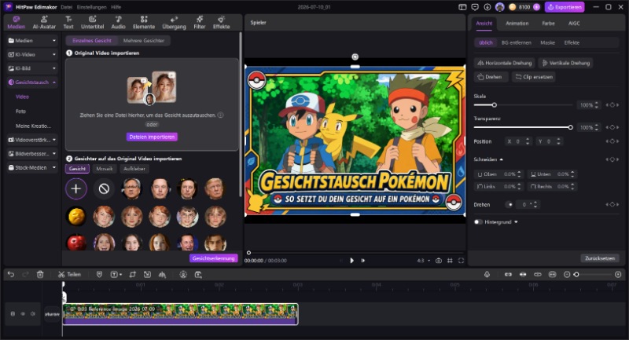The image size is (629, 340).
Task: Select the Übergang transitions icon
Action: coord(174,23)
